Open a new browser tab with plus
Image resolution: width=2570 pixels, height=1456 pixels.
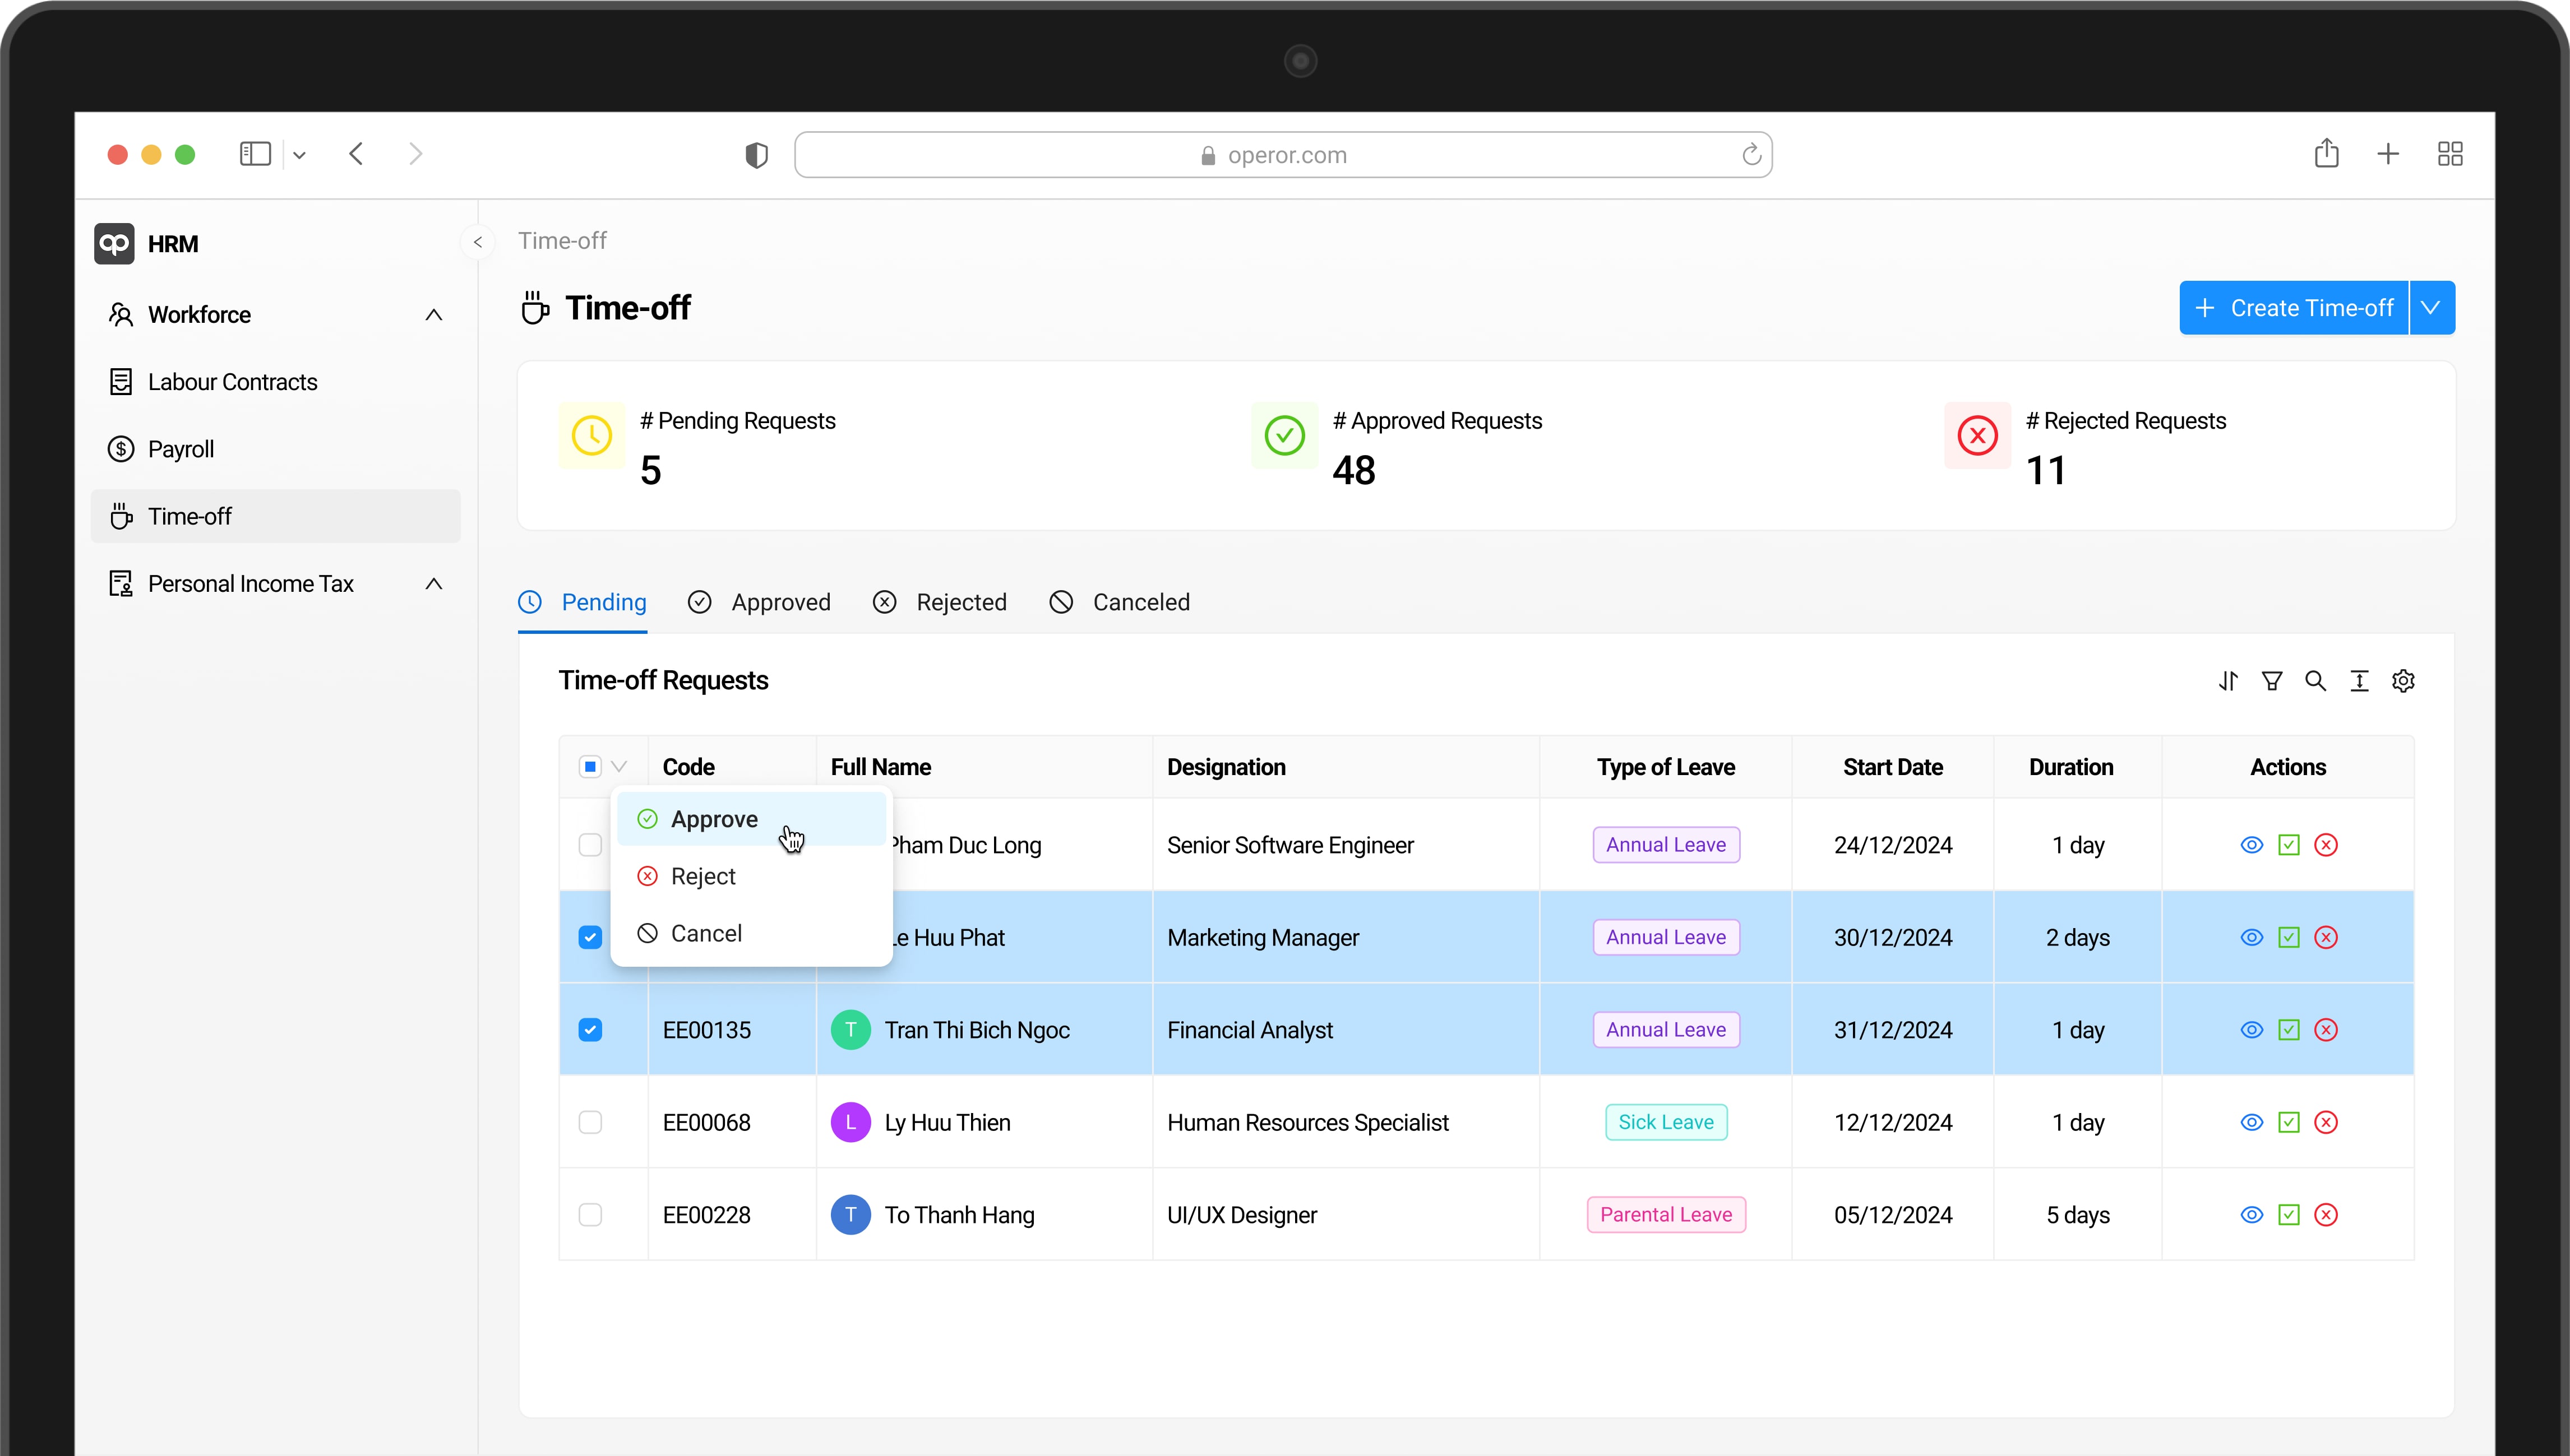coord(2388,154)
